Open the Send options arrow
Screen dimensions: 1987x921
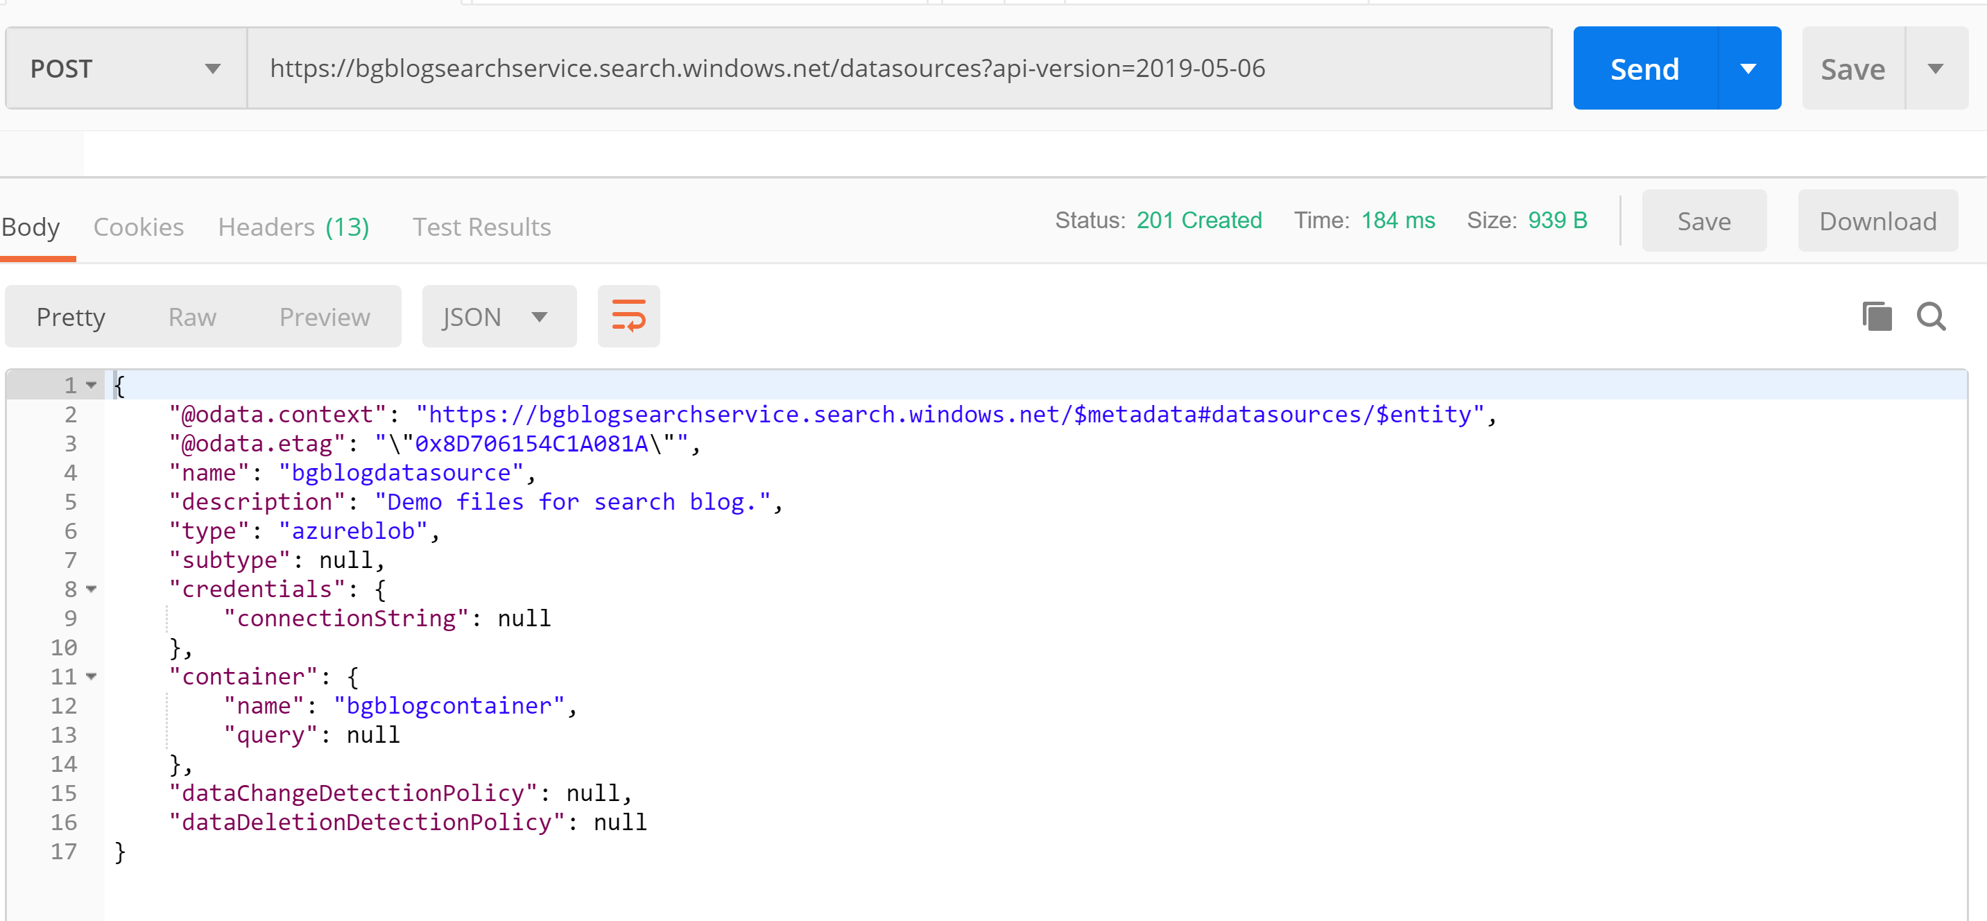tap(1748, 69)
